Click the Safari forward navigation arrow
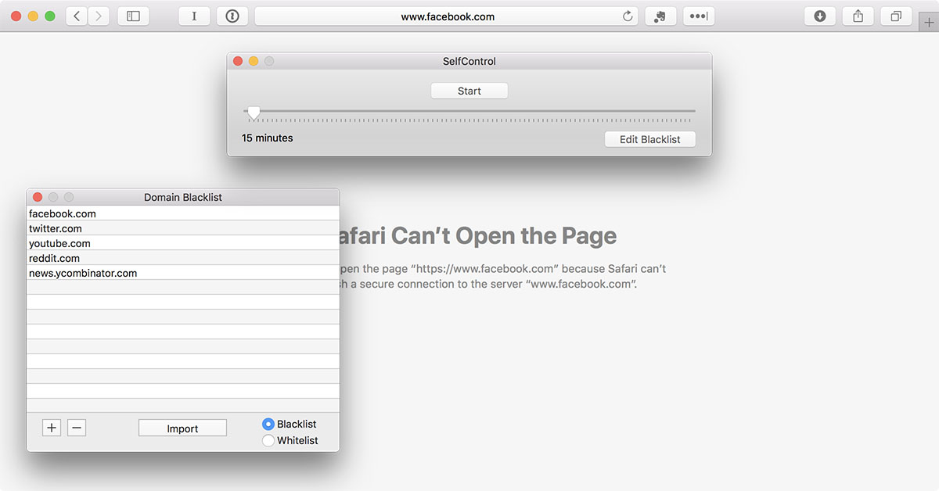The height and width of the screenshot is (491, 939). 99,16
